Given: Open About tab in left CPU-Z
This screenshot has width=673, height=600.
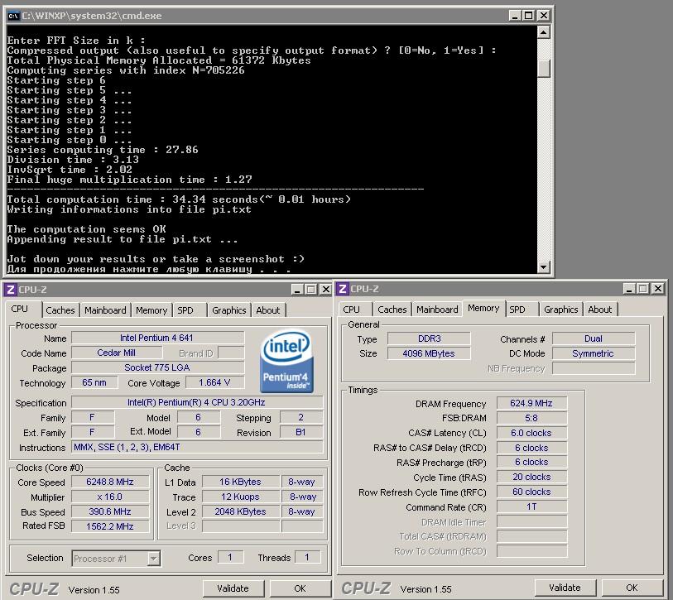Looking at the screenshot, I should (x=268, y=310).
